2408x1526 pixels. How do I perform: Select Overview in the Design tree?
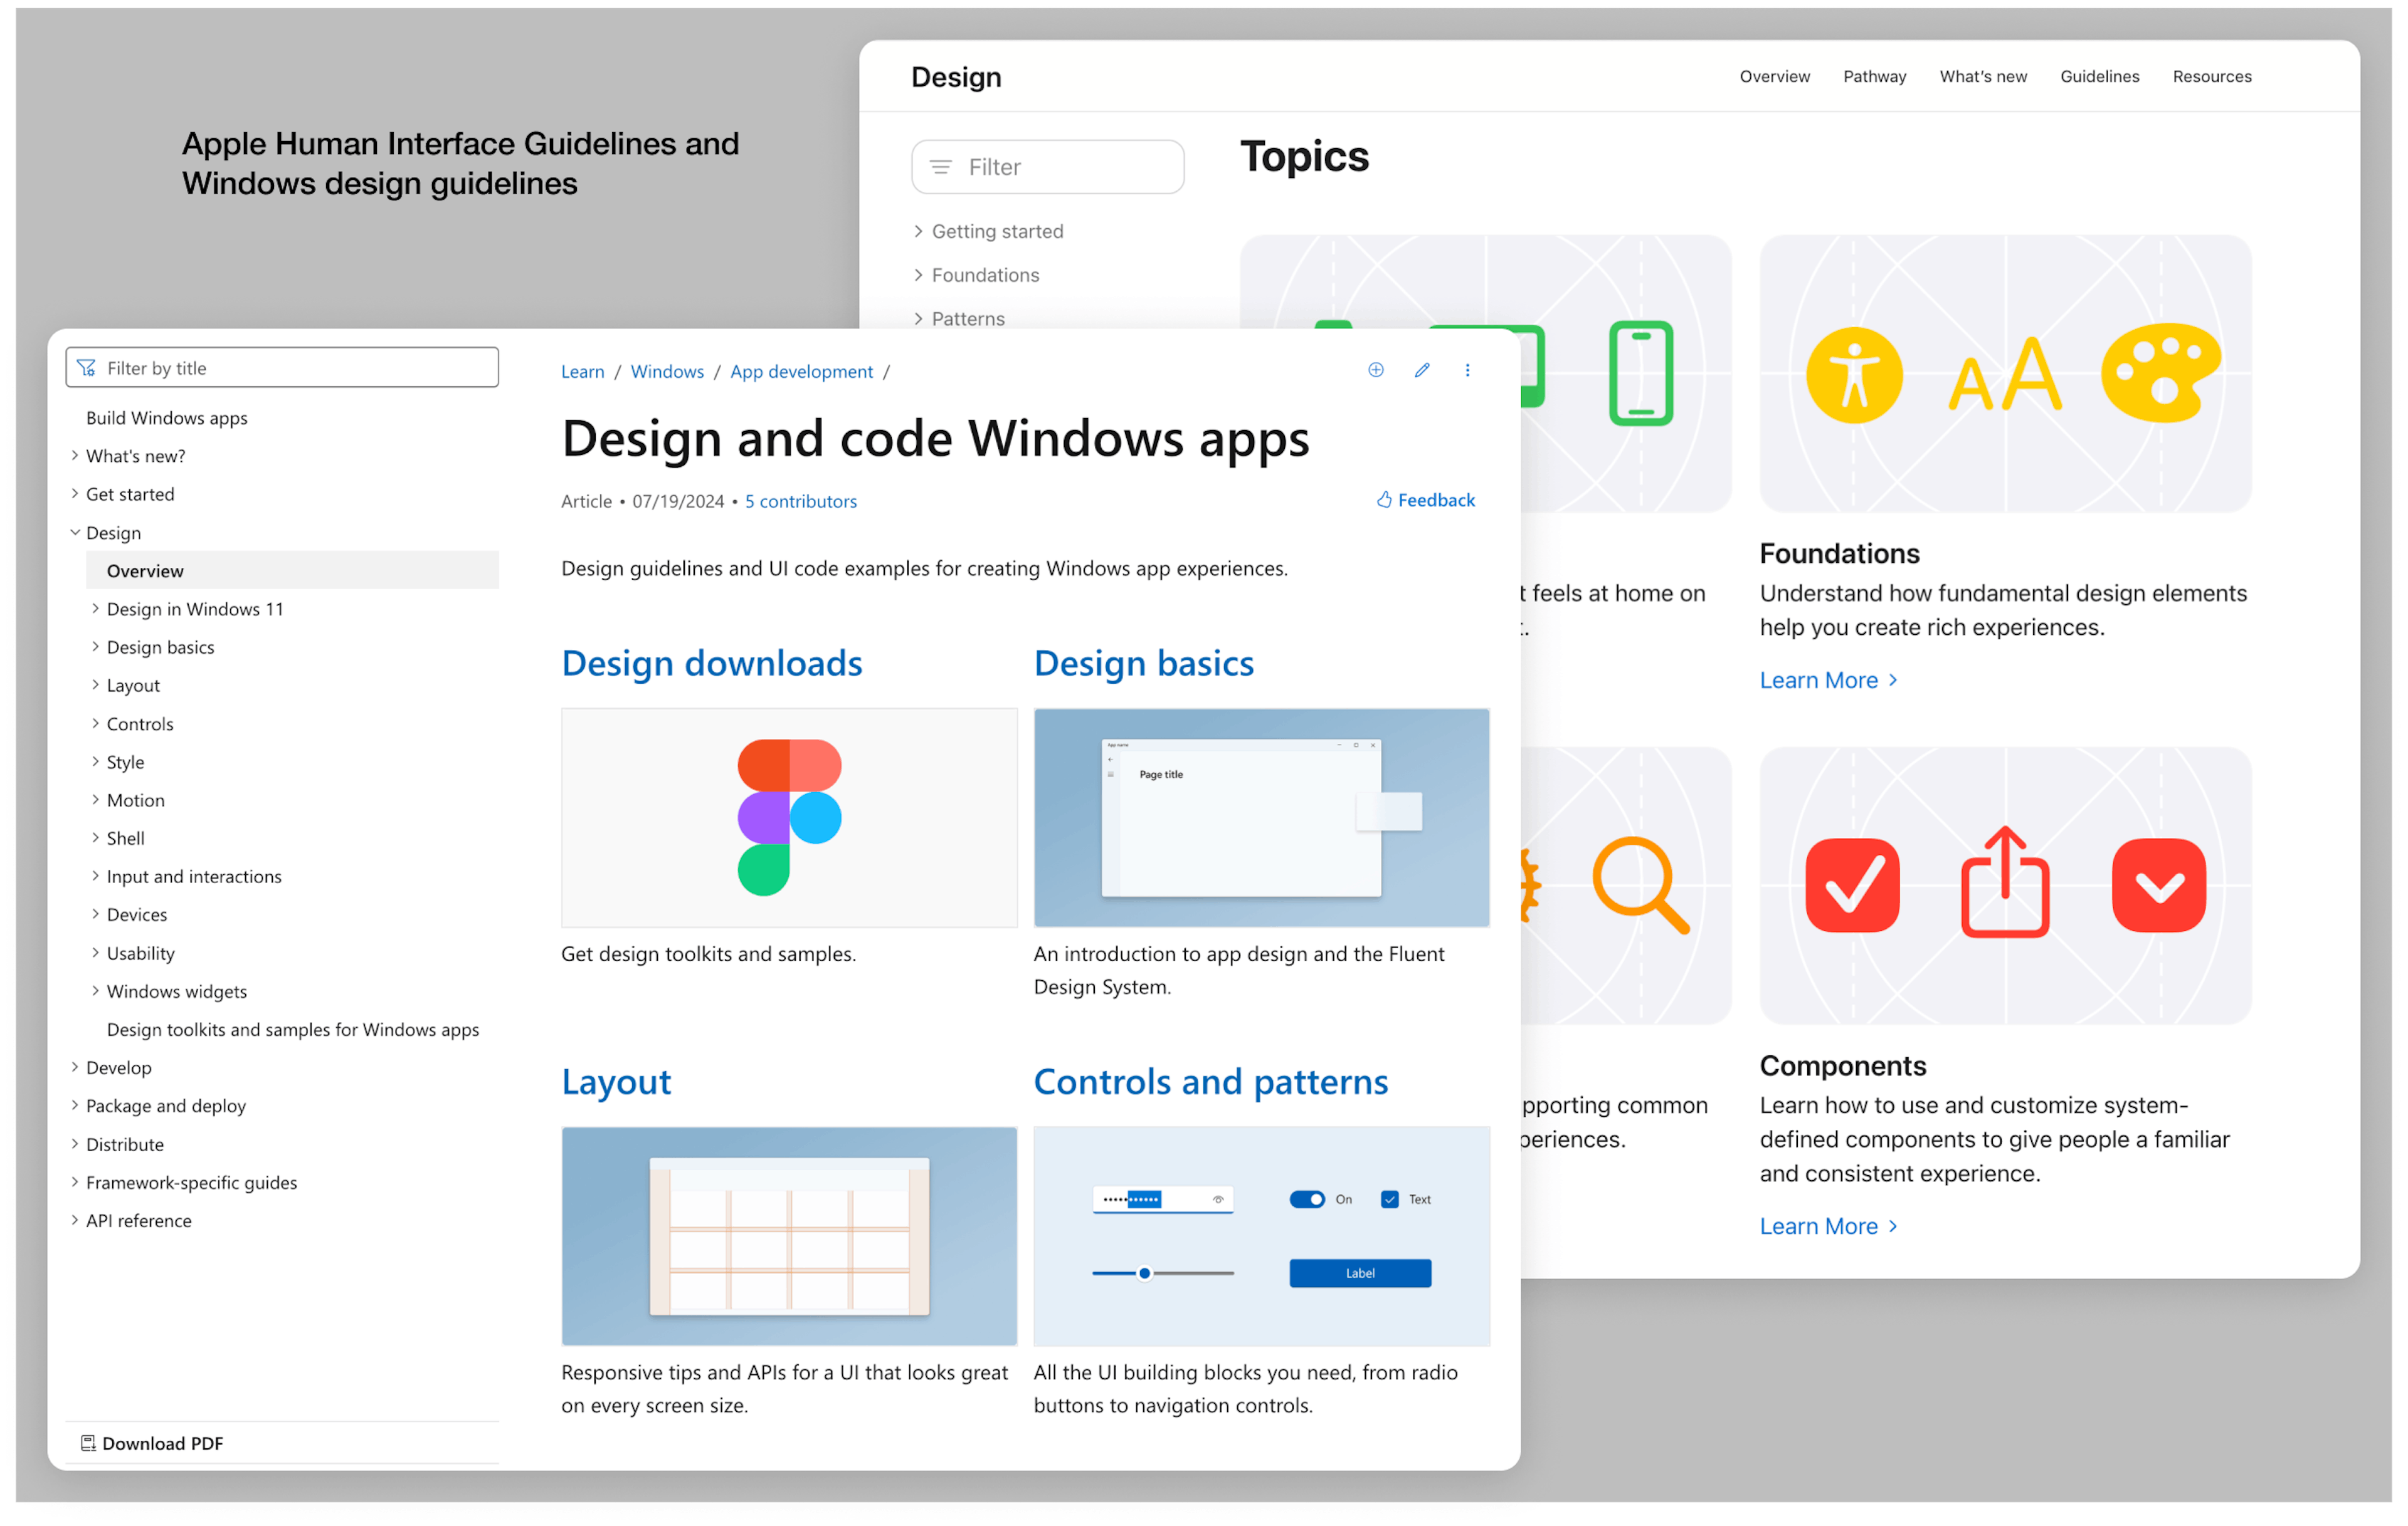[x=292, y=571]
